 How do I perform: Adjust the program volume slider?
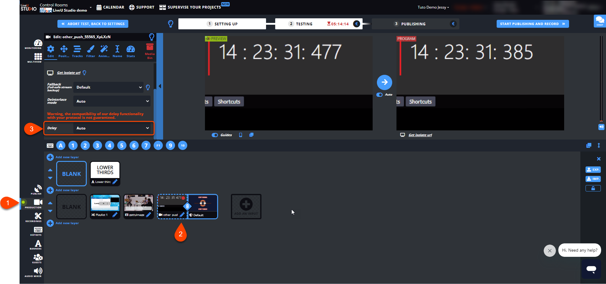click(x=601, y=79)
